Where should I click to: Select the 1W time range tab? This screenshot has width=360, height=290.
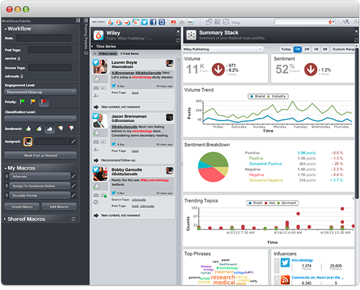297,49
